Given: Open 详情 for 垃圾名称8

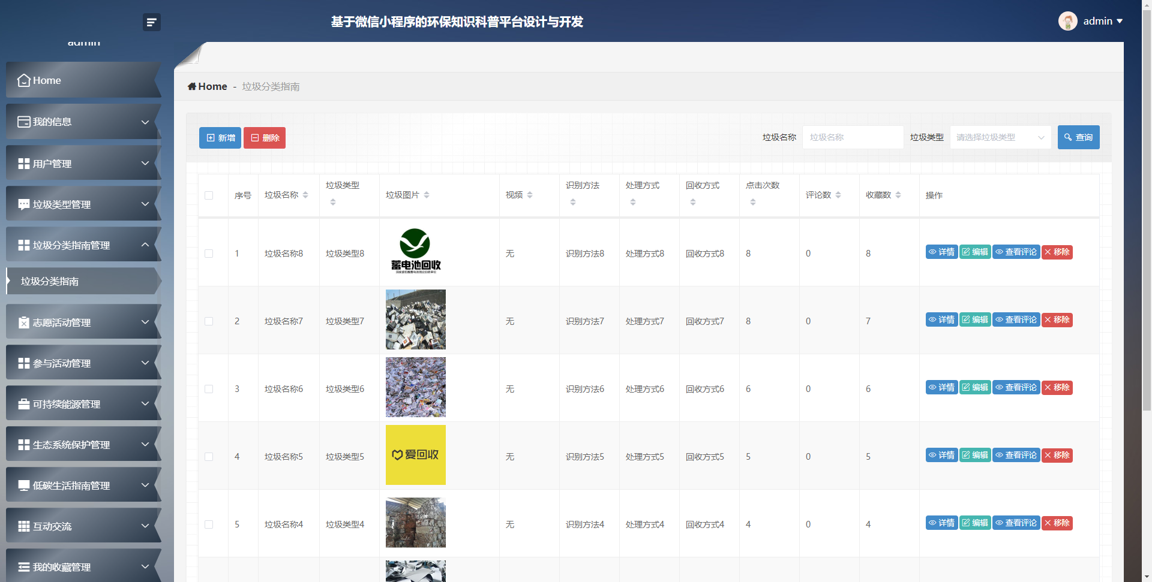Looking at the screenshot, I should tap(941, 252).
